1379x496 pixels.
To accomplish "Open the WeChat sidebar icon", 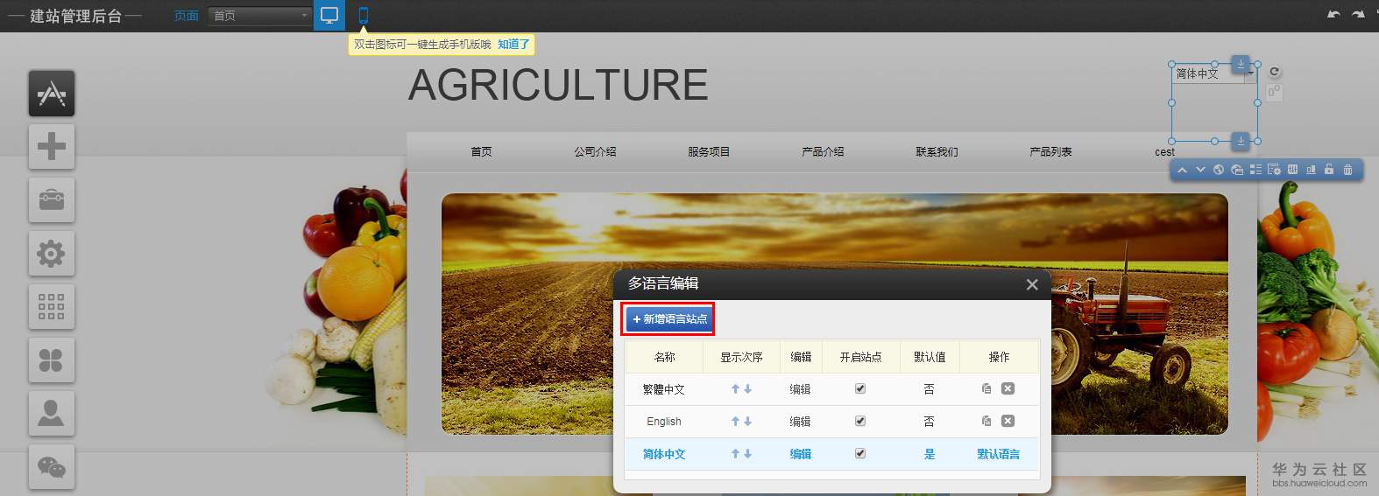I will tap(52, 467).
